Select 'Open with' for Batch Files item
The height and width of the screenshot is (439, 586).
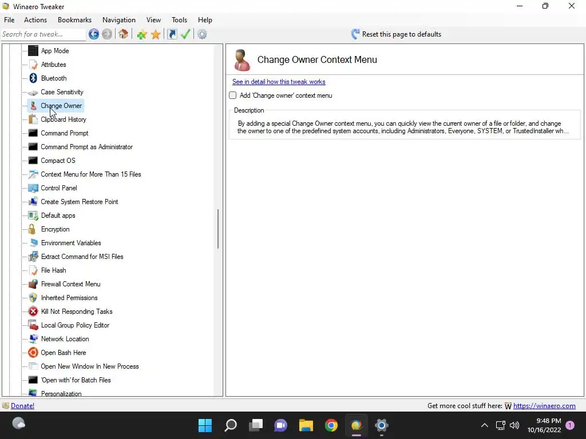(x=76, y=380)
